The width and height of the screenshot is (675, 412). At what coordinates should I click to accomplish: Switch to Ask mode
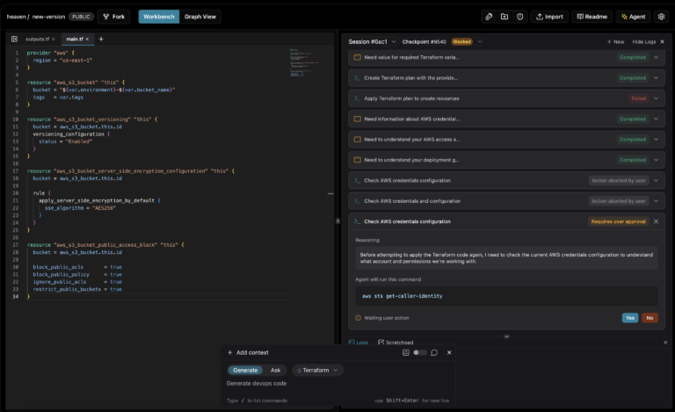(275, 371)
